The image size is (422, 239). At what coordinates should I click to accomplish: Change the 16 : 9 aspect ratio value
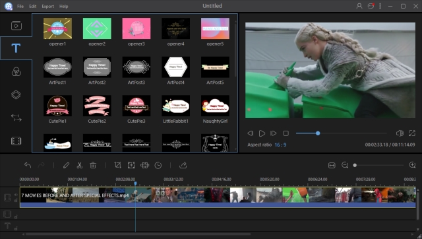click(x=280, y=145)
